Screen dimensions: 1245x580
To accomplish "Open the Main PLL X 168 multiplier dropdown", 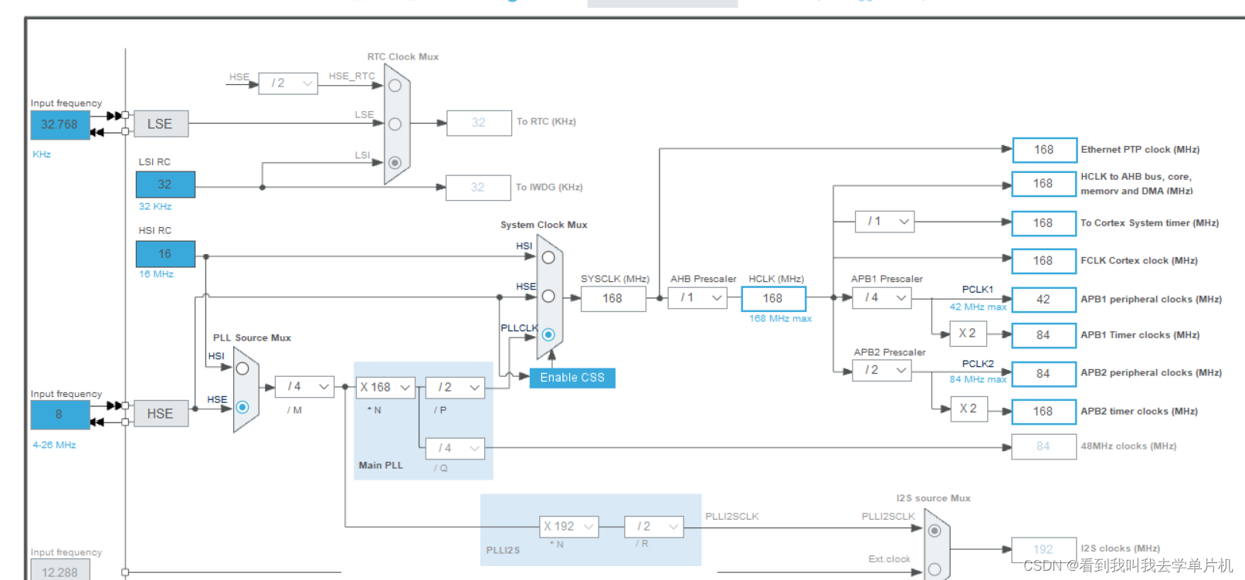I will (386, 388).
